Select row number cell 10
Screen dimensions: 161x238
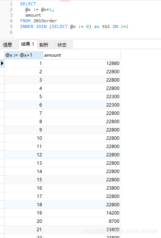[24, 138]
